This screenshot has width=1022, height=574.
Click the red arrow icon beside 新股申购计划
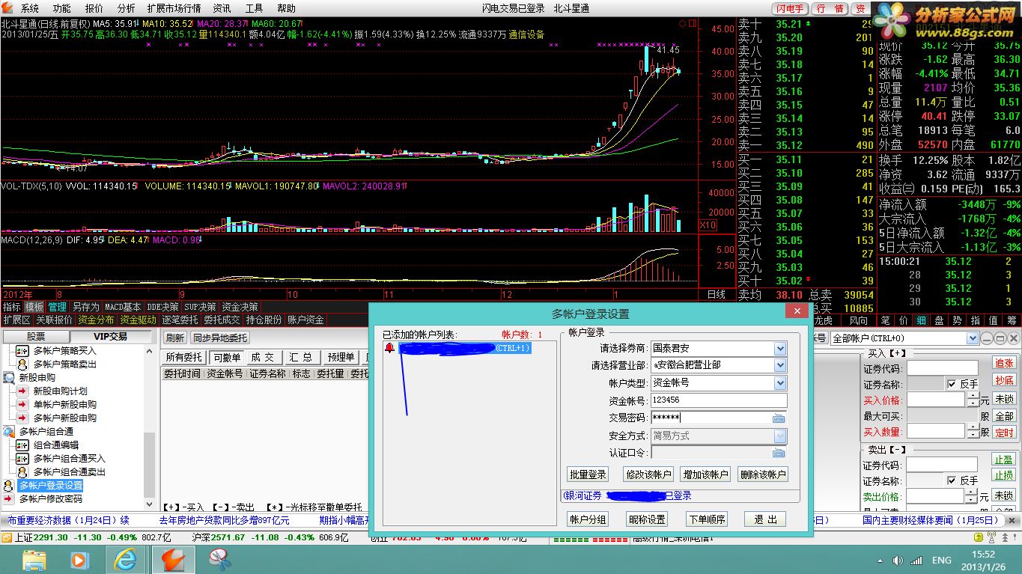22,391
